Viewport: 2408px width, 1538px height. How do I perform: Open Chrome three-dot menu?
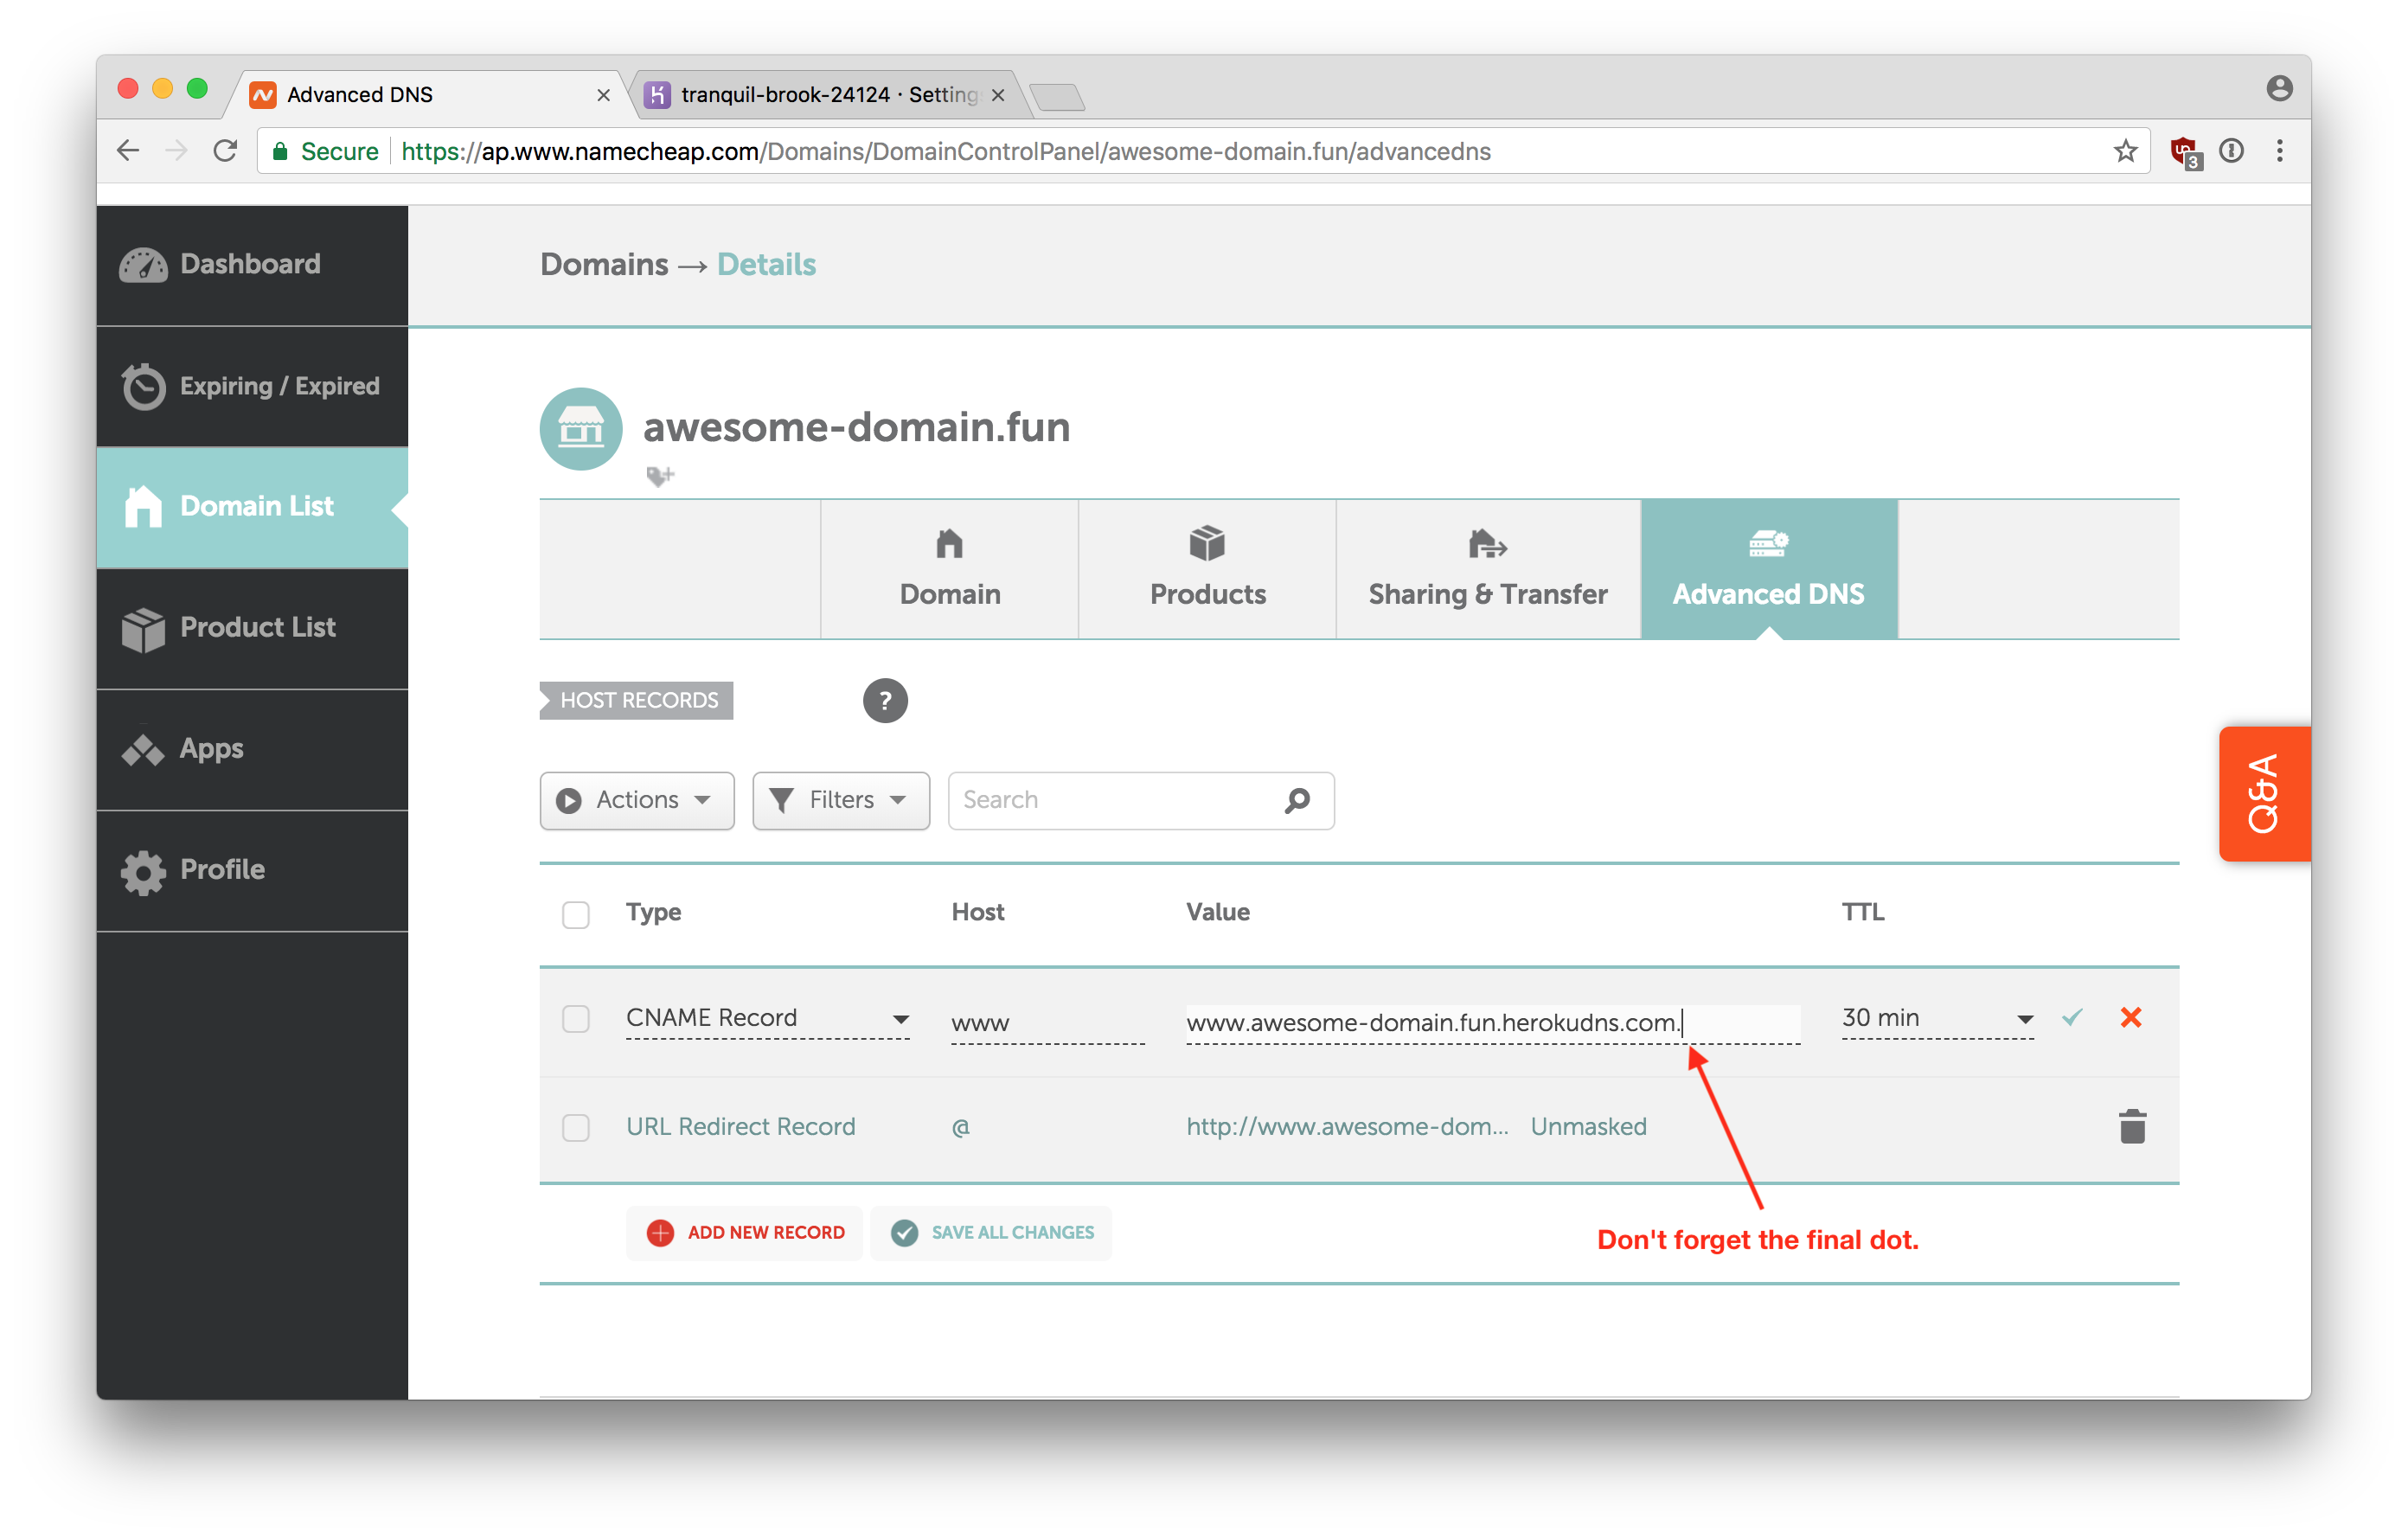coord(2279,151)
